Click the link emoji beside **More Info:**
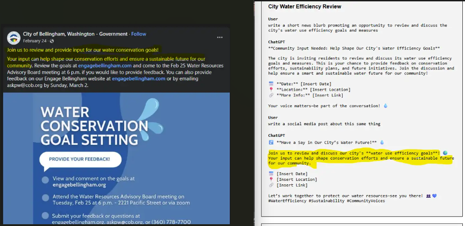 [x=271, y=95]
